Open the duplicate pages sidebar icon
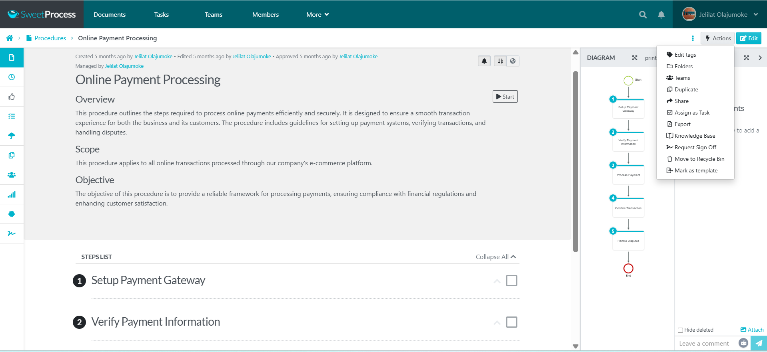Viewport: 767px width, 352px height. (x=12, y=155)
